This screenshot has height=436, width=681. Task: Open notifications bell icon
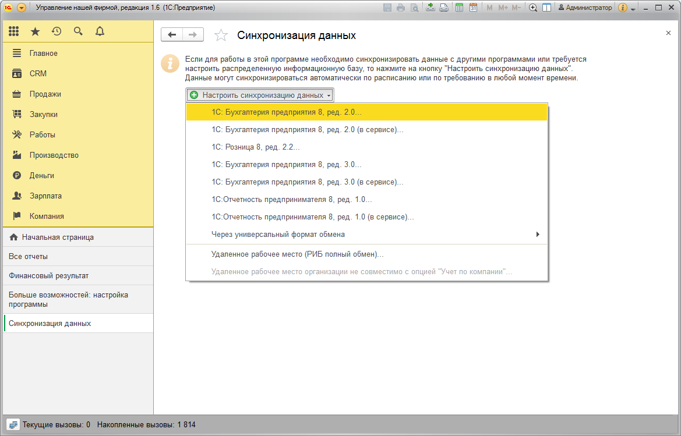100,31
